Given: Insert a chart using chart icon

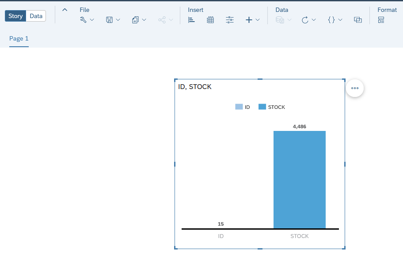Looking at the screenshot, I should point(191,20).
